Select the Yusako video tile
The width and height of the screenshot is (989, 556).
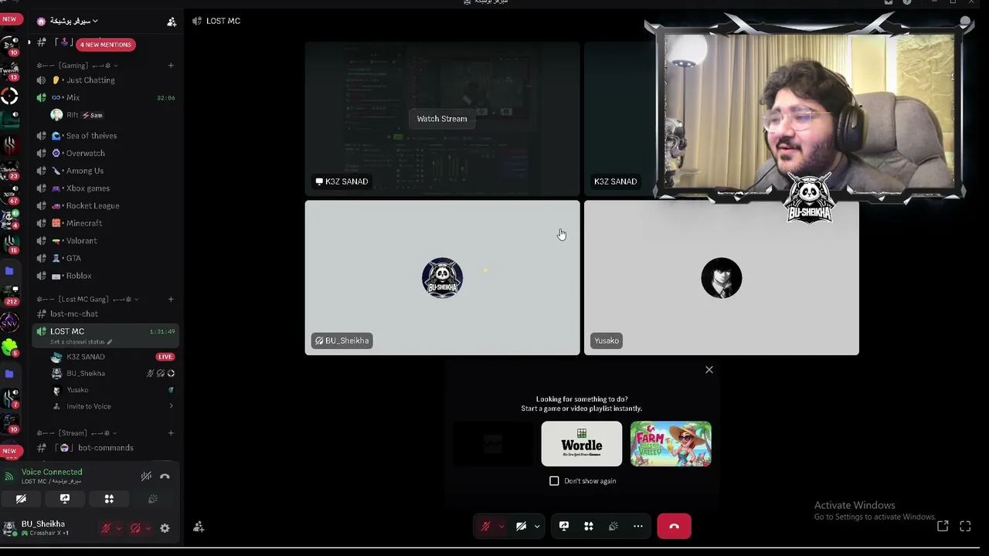tap(721, 278)
